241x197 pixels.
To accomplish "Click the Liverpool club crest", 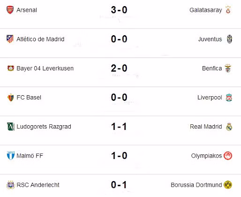I will click(229, 98).
